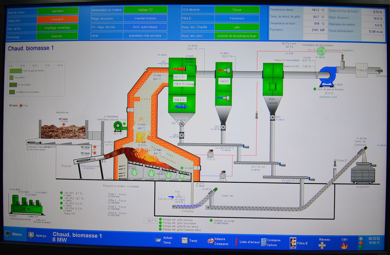Click the CB1 flame icon
Image resolution: width=390 pixels, height=255 pixels.
(344, 245)
